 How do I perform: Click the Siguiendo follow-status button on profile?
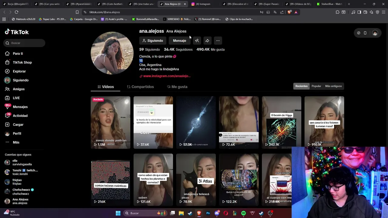pyautogui.click(x=153, y=41)
